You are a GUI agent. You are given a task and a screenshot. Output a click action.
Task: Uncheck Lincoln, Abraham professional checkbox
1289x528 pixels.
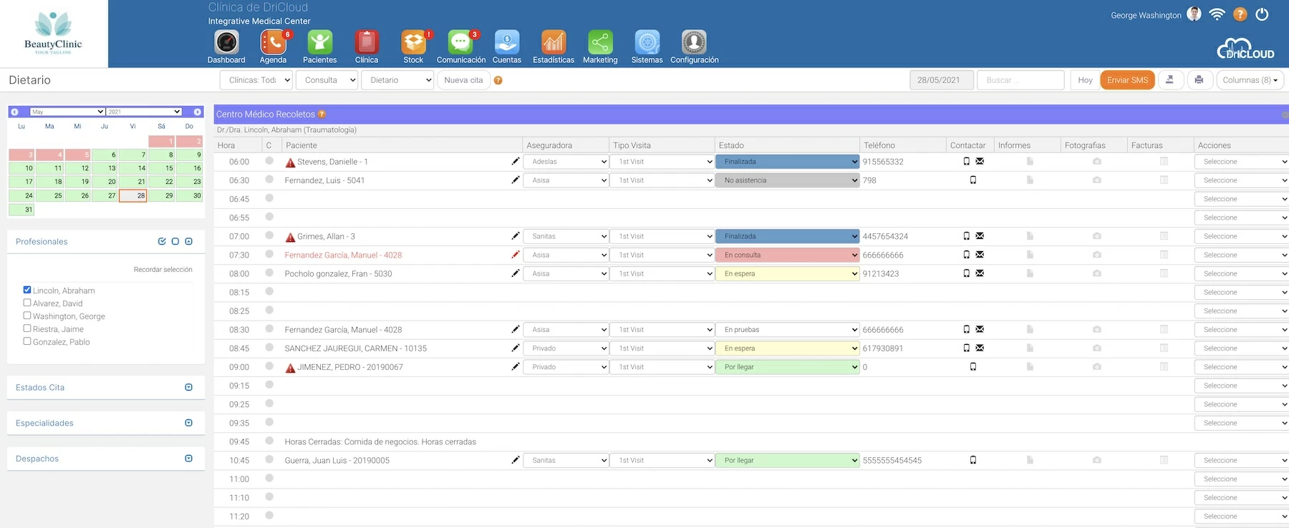(27, 290)
